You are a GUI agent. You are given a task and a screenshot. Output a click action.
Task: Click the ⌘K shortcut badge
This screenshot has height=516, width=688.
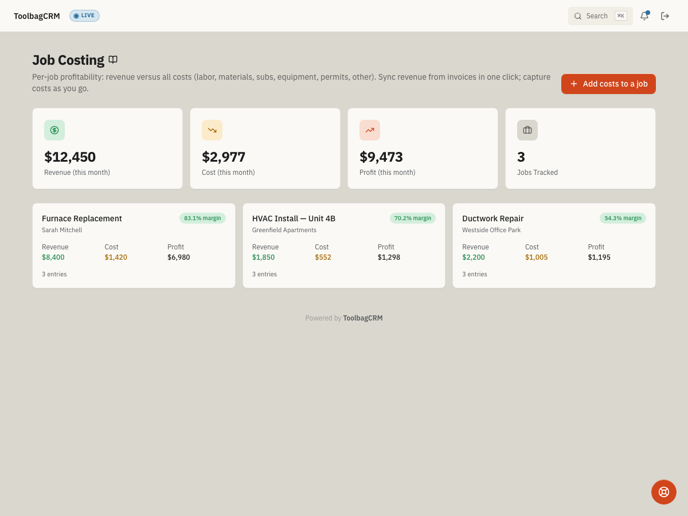(621, 16)
